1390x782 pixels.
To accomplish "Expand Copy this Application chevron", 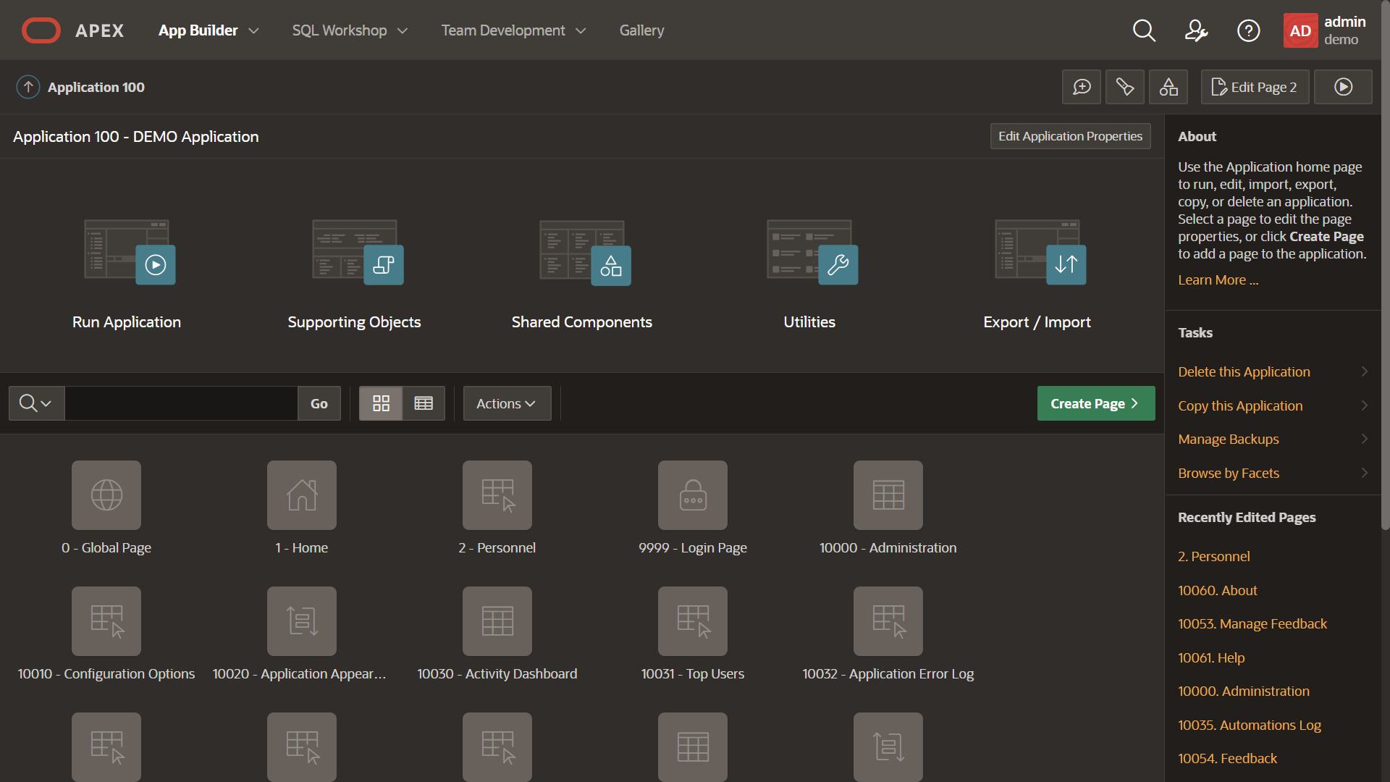I will coord(1364,405).
